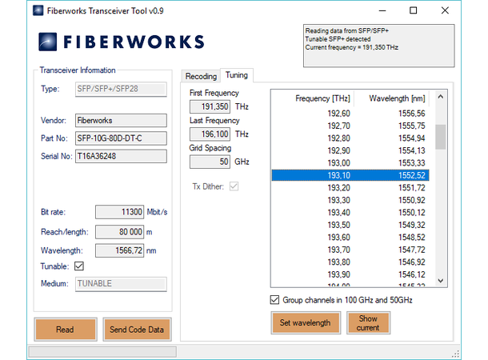
Task: Click the Serial No field T16A36248
Action: (x=121, y=156)
